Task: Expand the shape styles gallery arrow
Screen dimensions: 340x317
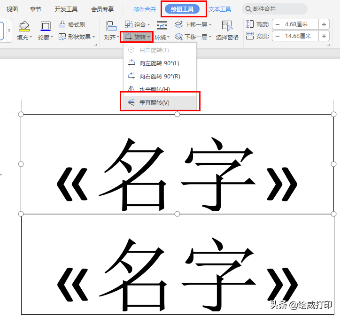Action: point(9,31)
